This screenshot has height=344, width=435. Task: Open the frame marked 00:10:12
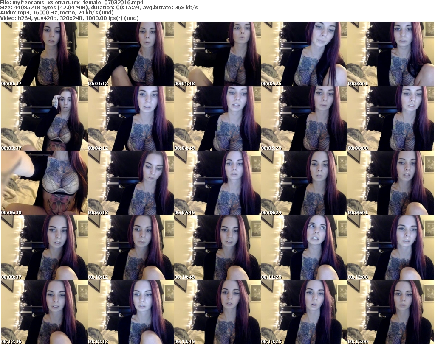point(130,247)
